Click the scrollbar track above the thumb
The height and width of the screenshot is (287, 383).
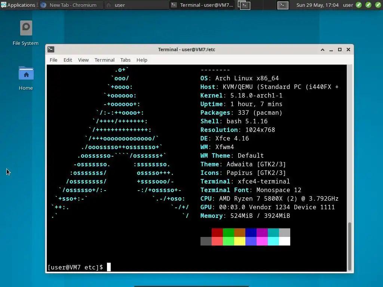click(350, 143)
